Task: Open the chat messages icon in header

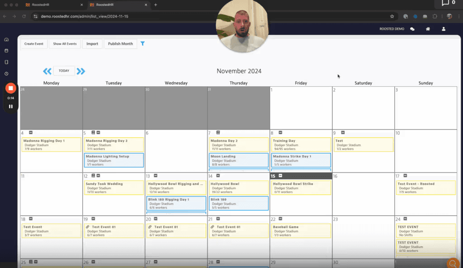Action: click(412, 29)
